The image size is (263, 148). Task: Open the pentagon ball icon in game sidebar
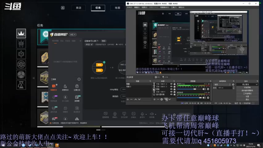pos(21,75)
